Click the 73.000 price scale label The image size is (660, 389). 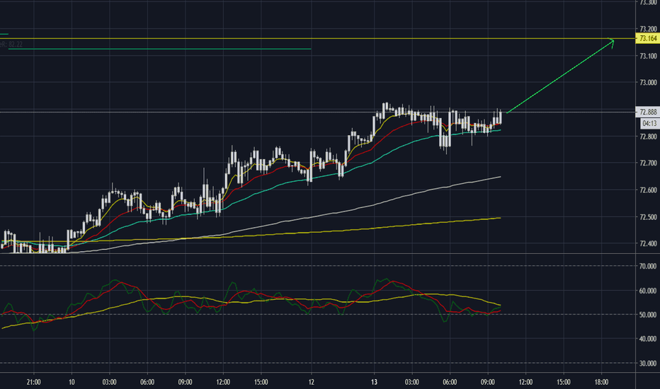click(647, 83)
